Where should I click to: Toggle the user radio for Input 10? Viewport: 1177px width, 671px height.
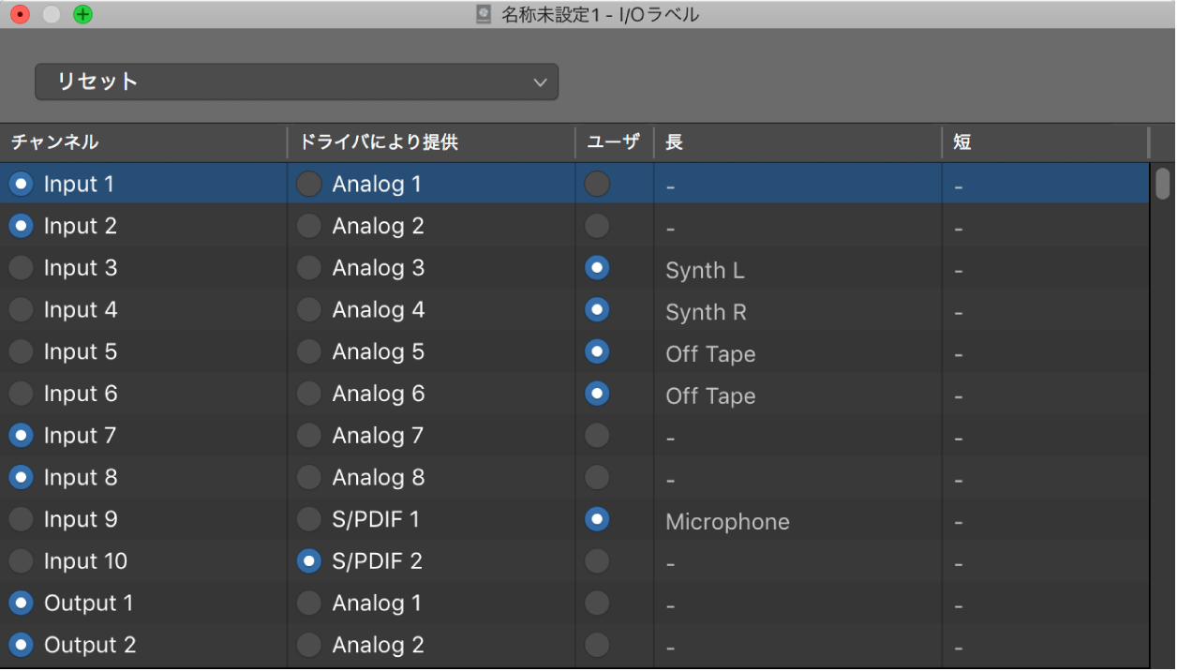[597, 560]
